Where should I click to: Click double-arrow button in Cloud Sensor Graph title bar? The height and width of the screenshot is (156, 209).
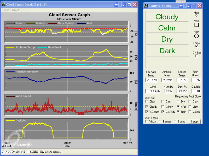click(117, 4)
